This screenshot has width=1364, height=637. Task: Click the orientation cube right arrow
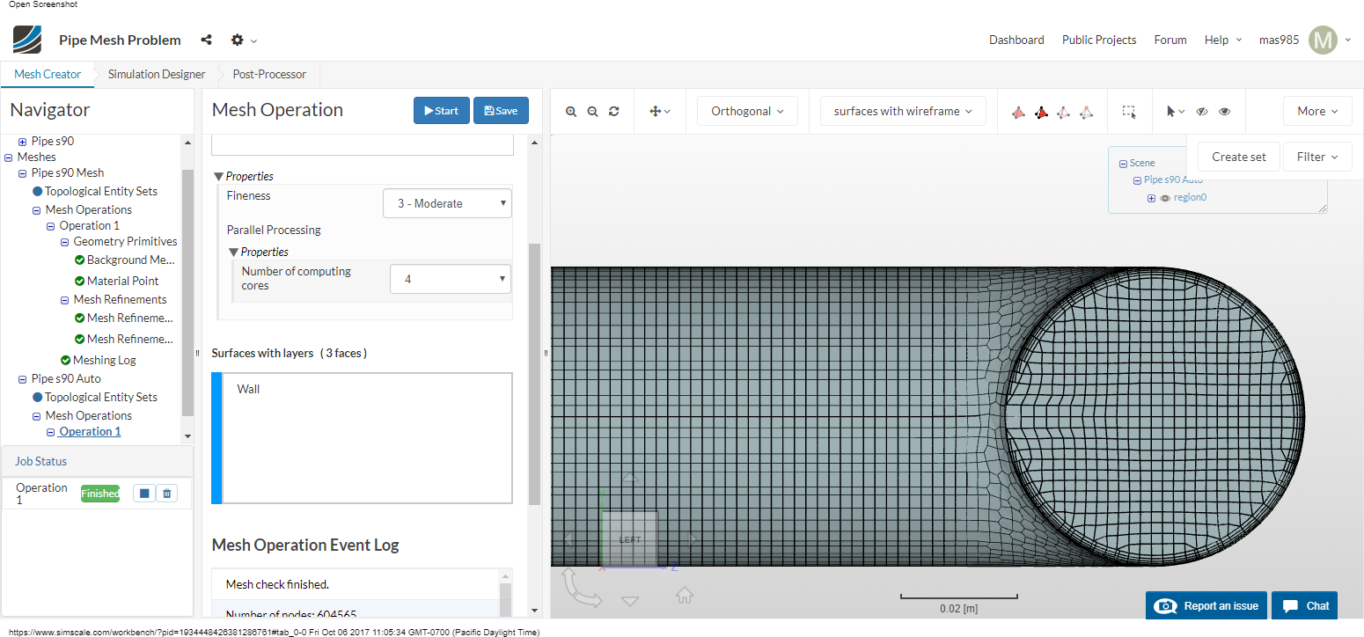tap(693, 538)
